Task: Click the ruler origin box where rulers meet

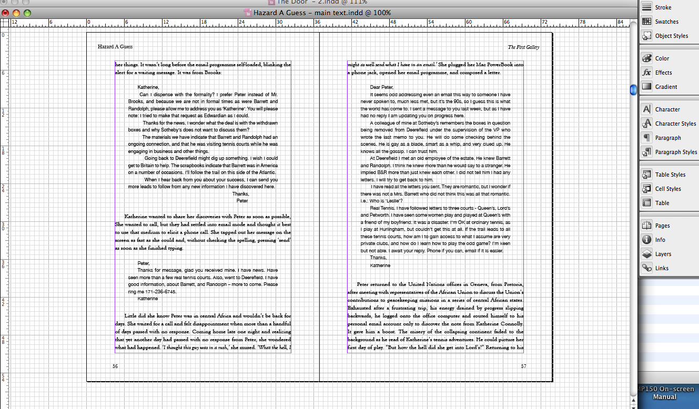Action: [x=4, y=23]
